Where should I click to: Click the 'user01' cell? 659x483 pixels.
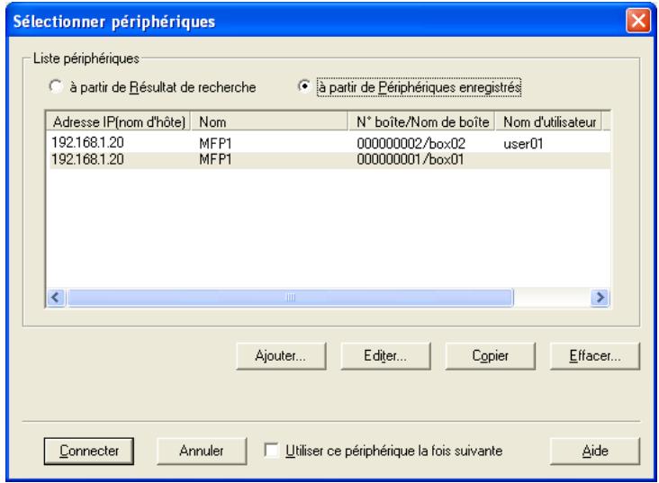[x=523, y=144]
